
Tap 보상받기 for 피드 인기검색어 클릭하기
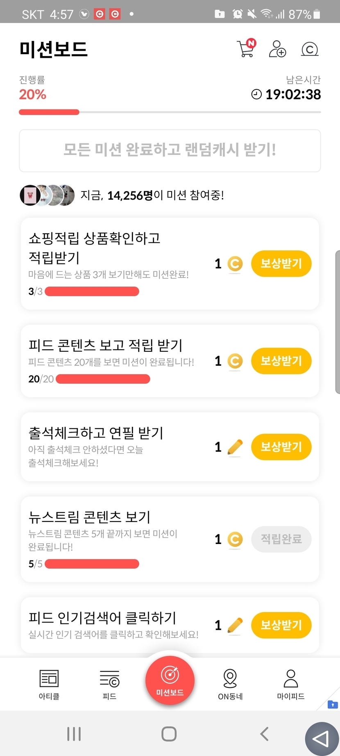tap(281, 625)
